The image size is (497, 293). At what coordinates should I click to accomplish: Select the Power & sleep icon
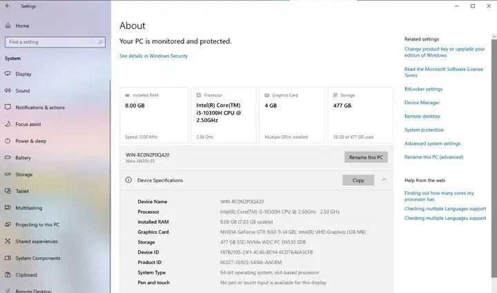(8, 141)
